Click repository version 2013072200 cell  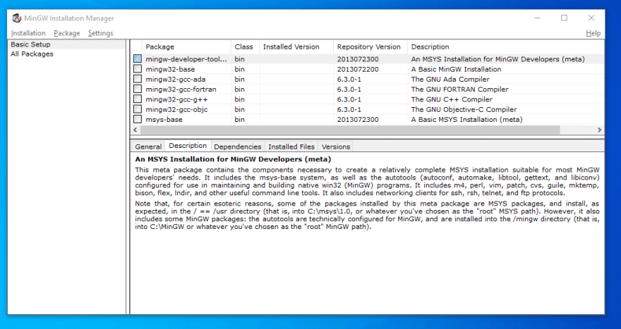point(358,69)
